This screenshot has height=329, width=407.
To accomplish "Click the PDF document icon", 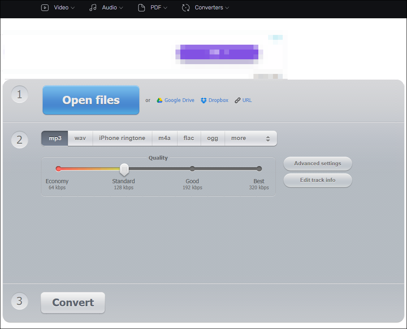I will click(141, 8).
